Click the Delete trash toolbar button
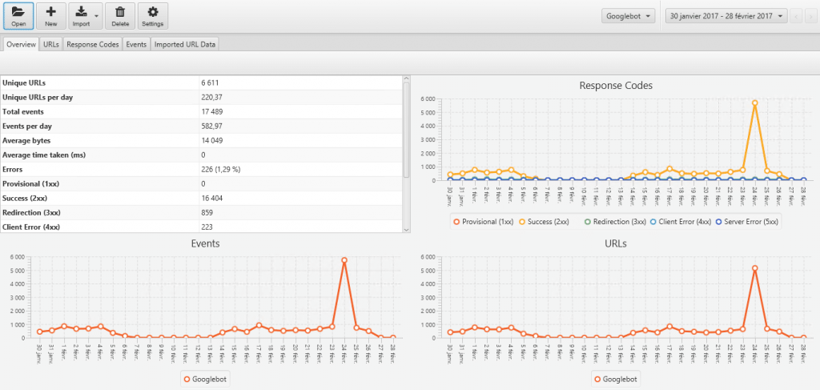820x390 pixels. tap(120, 16)
